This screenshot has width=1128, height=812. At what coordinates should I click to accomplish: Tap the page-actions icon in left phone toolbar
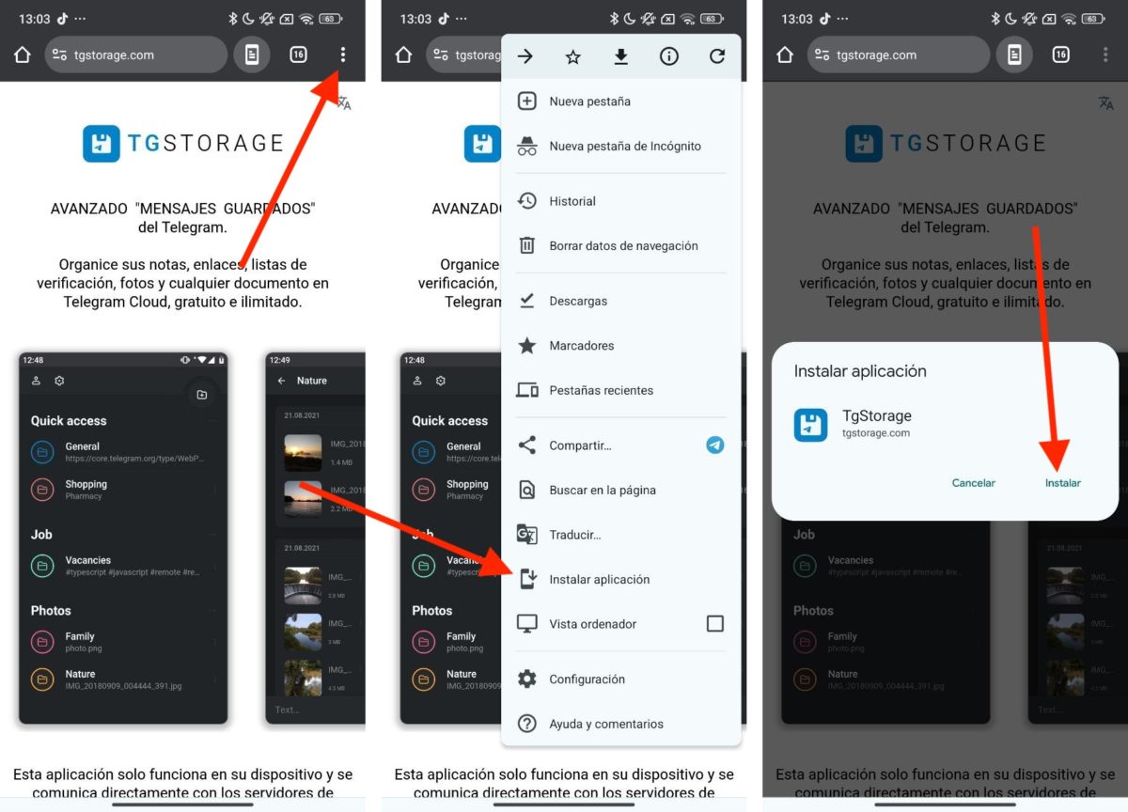point(252,55)
